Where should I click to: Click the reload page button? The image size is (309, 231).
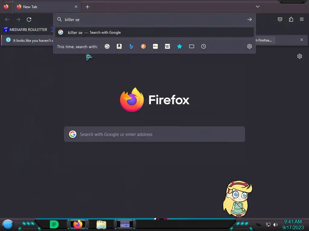coord(29,20)
